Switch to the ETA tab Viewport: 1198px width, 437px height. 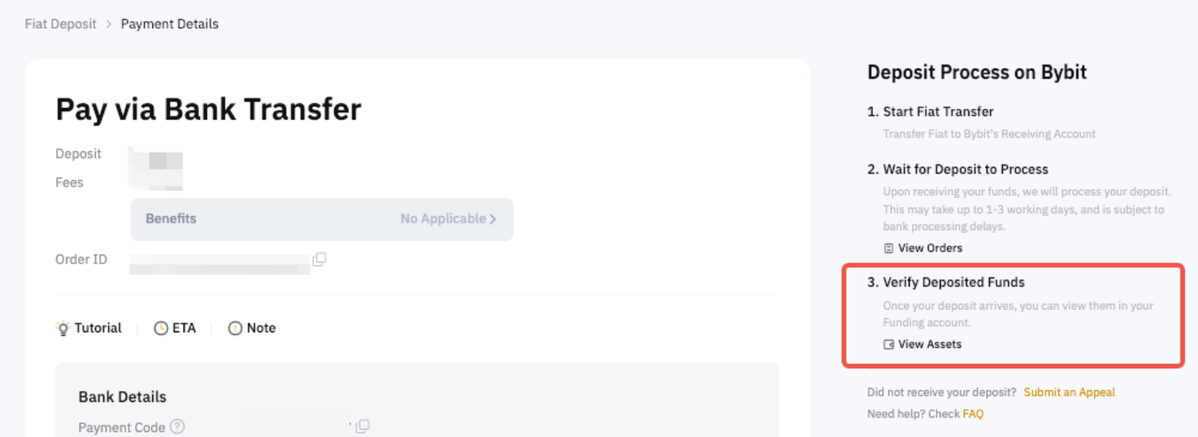click(175, 328)
